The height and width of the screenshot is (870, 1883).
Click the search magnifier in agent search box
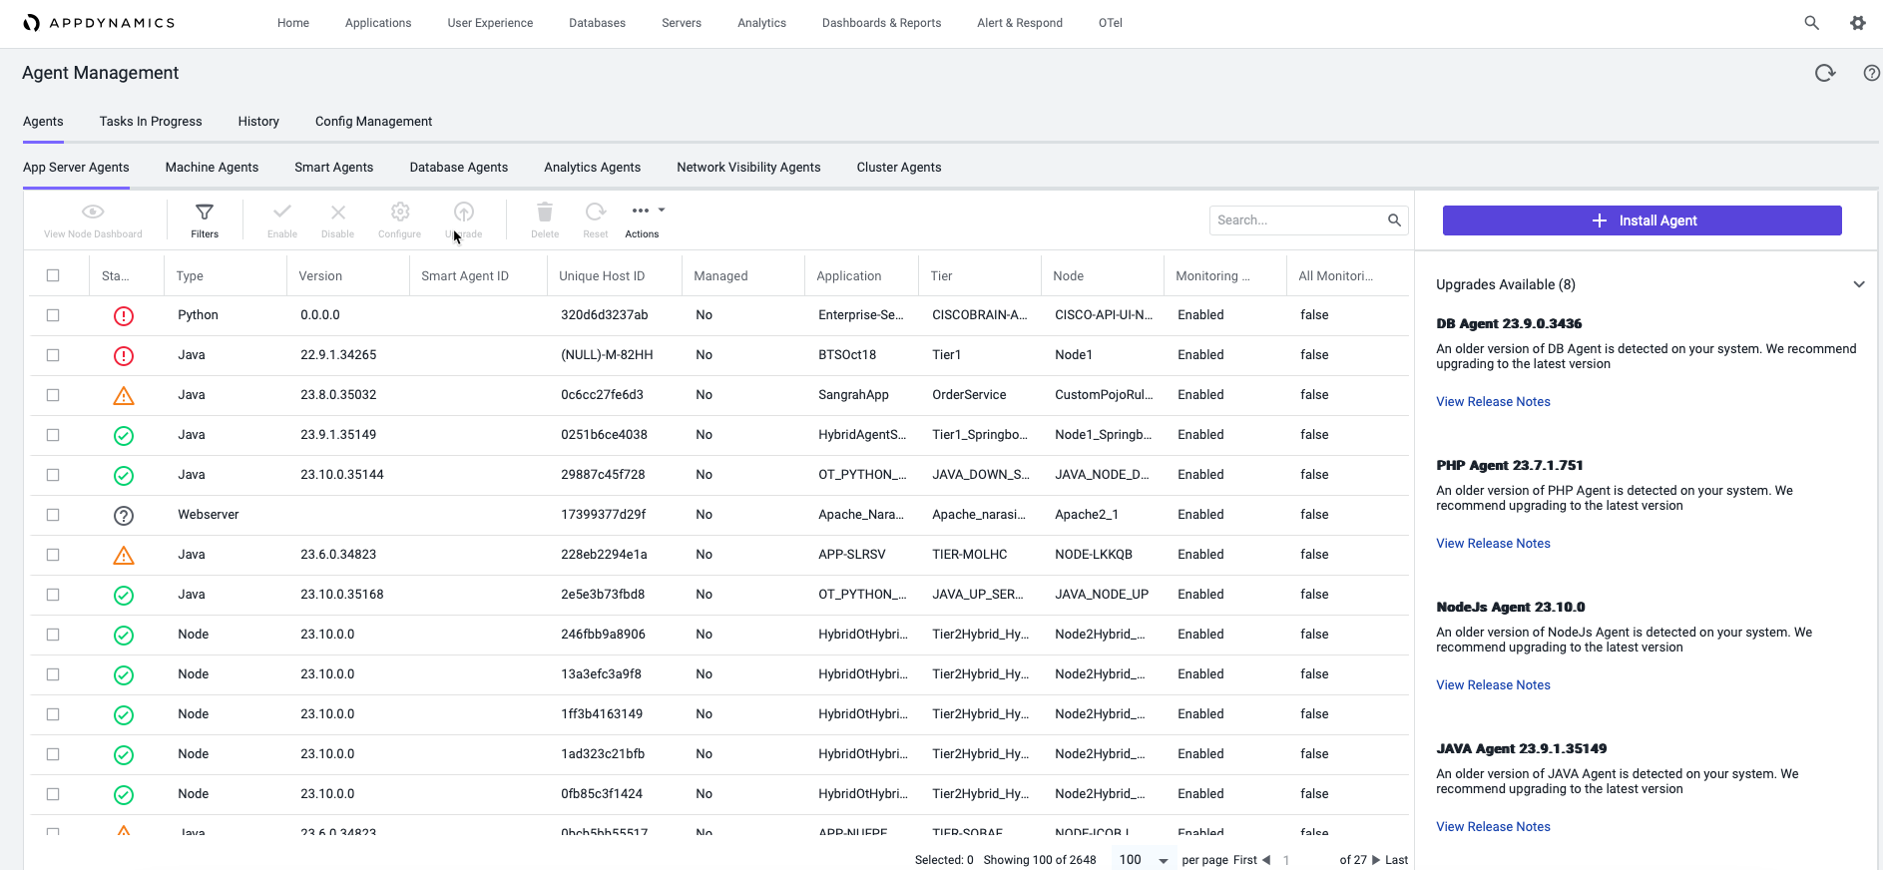coord(1394,219)
